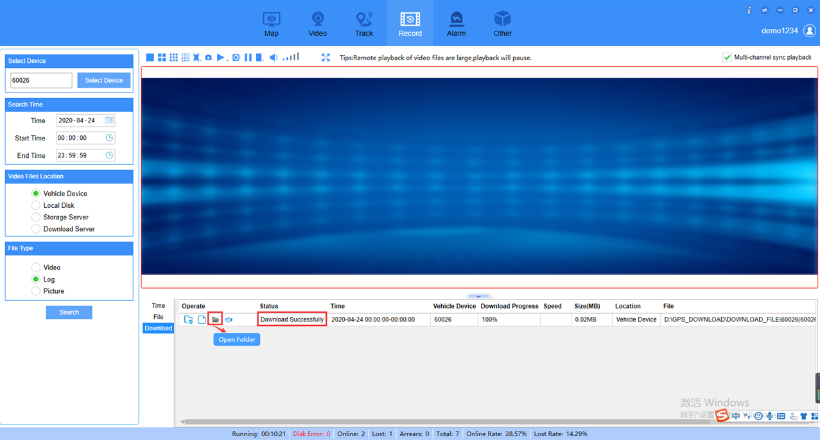
Task: Enter fullscreen video view
Action: pos(326,58)
